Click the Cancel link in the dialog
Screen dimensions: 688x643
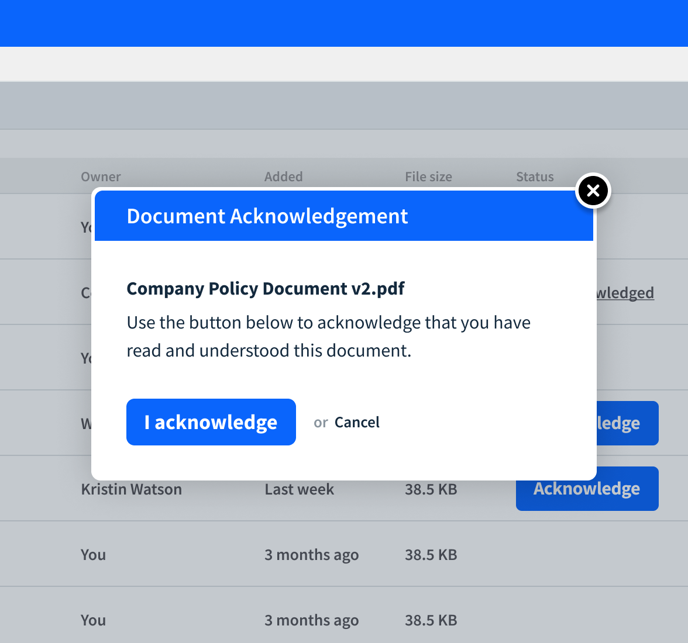(357, 423)
